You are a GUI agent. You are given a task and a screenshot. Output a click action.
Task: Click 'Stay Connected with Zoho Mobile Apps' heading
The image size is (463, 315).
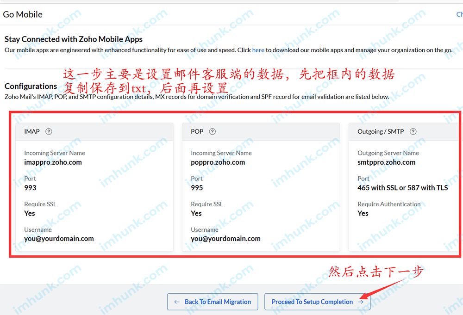pyautogui.click(x=74, y=39)
